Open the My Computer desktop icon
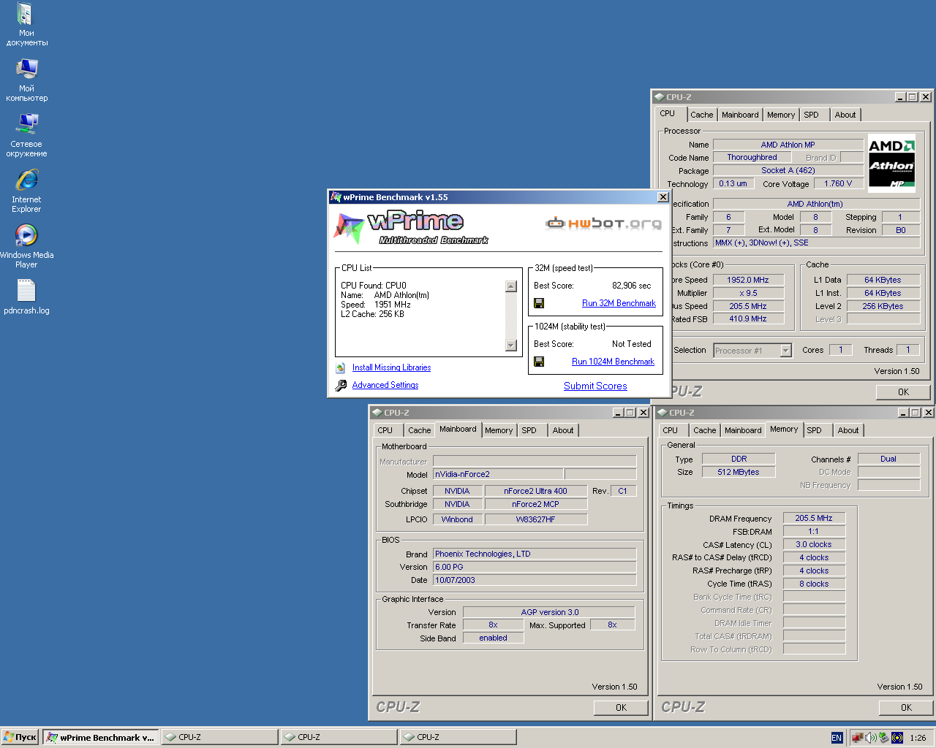Viewport: 936px width, 748px height. pyautogui.click(x=26, y=80)
